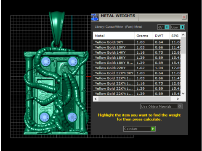This screenshot has height=151, width=202.
Task: Click the horizontal scrollbar thumb of the table
Action: (x=135, y=99)
